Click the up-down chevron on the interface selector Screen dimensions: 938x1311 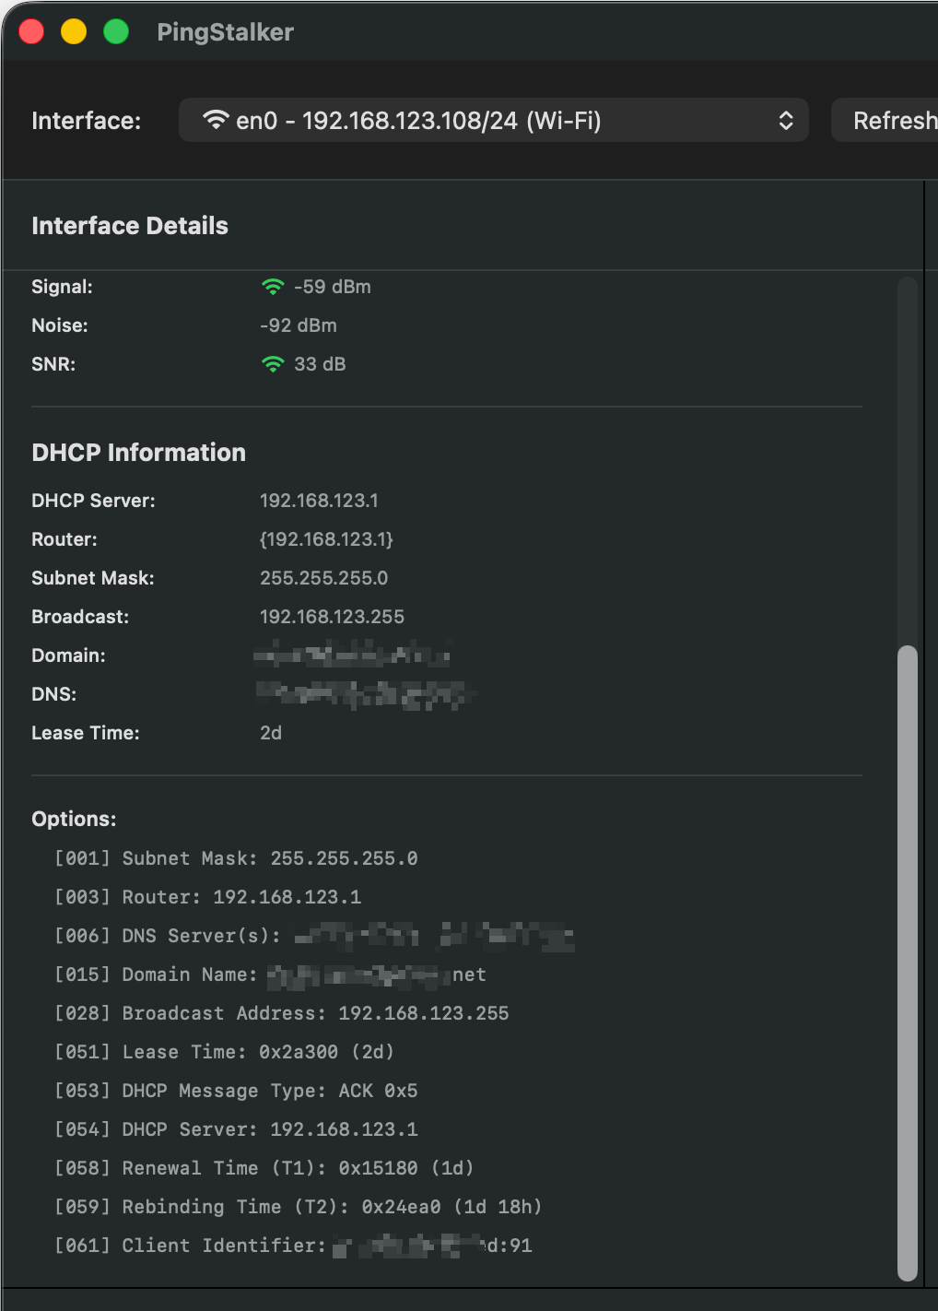[785, 121]
